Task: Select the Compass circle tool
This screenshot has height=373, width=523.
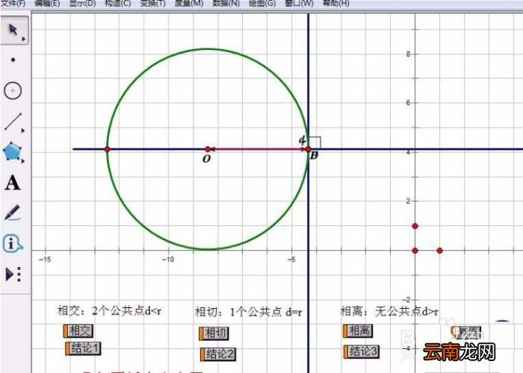Action: (x=13, y=90)
